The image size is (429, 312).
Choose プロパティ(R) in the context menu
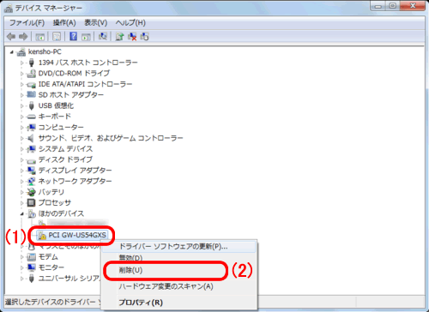pyautogui.click(x=141, y=303)
